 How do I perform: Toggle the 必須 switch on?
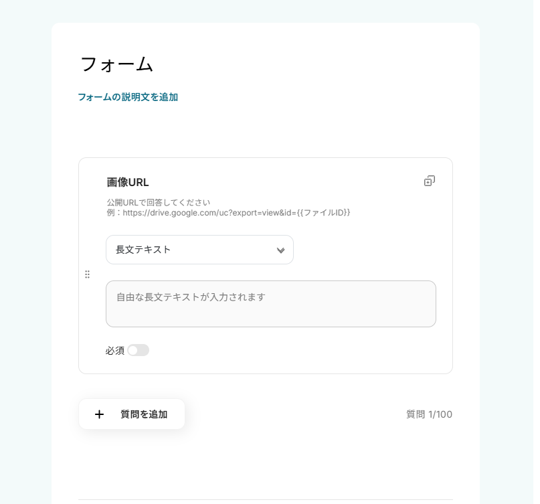(x=139, y=350)
